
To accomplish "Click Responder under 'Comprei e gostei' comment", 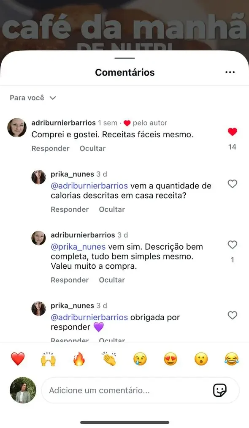I will [51, 148].
